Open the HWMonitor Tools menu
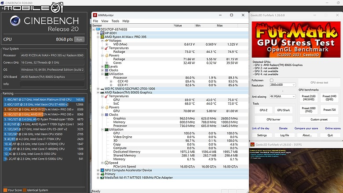Viewport: 343px width, 193px height. (115, 21)
